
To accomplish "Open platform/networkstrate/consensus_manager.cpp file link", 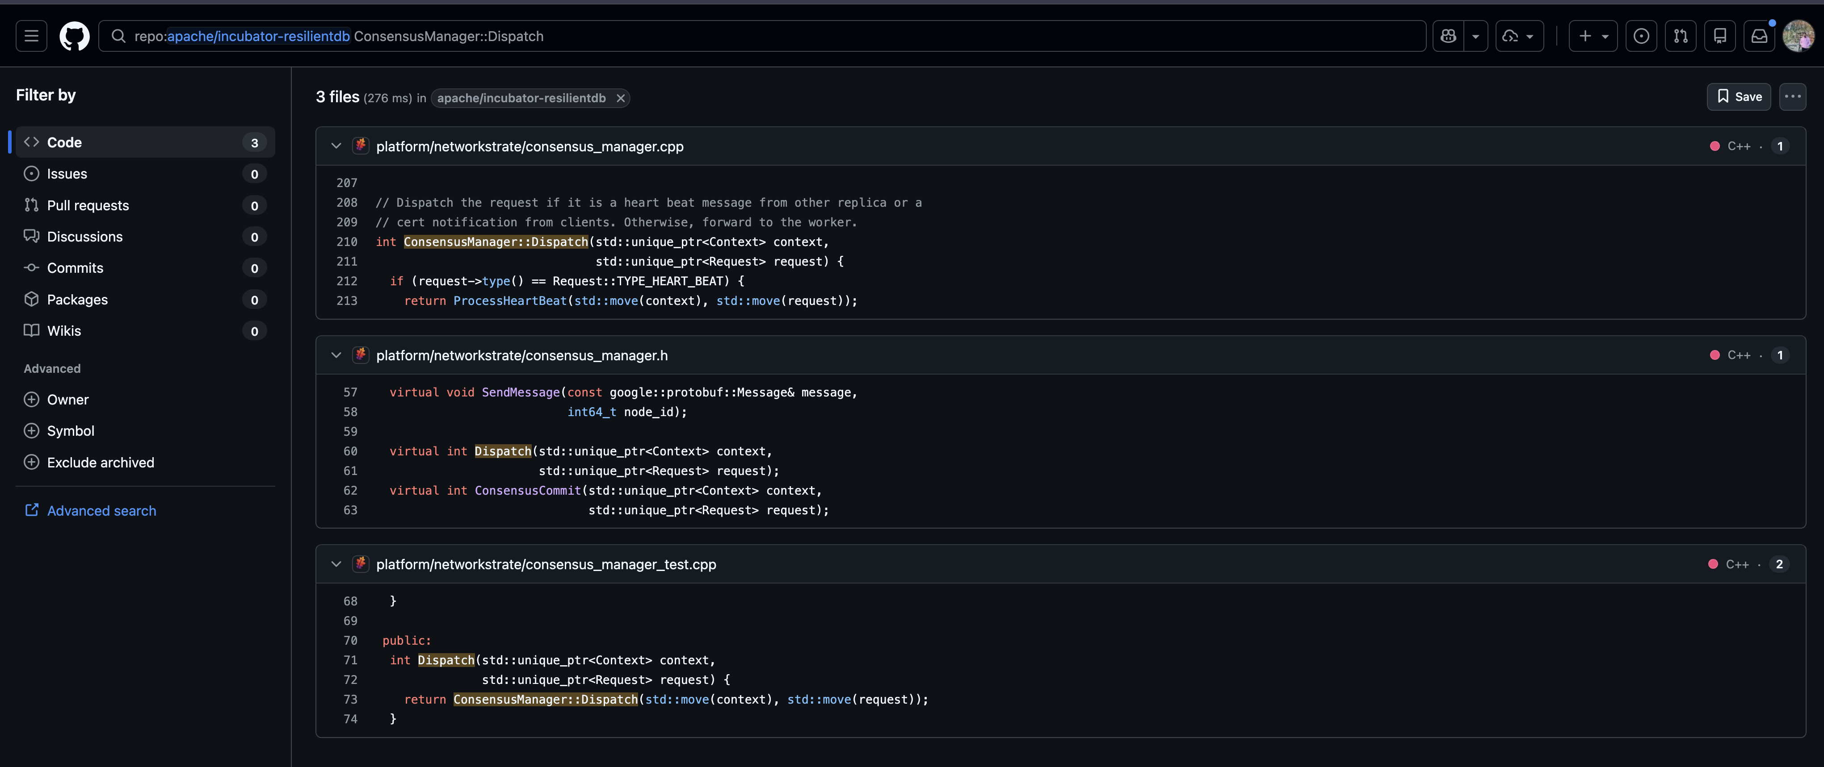I will 530,146.
